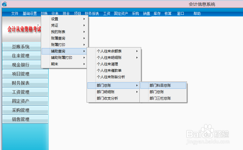Open the 总账 menu
243x150 pixels.
coord(44,13)
